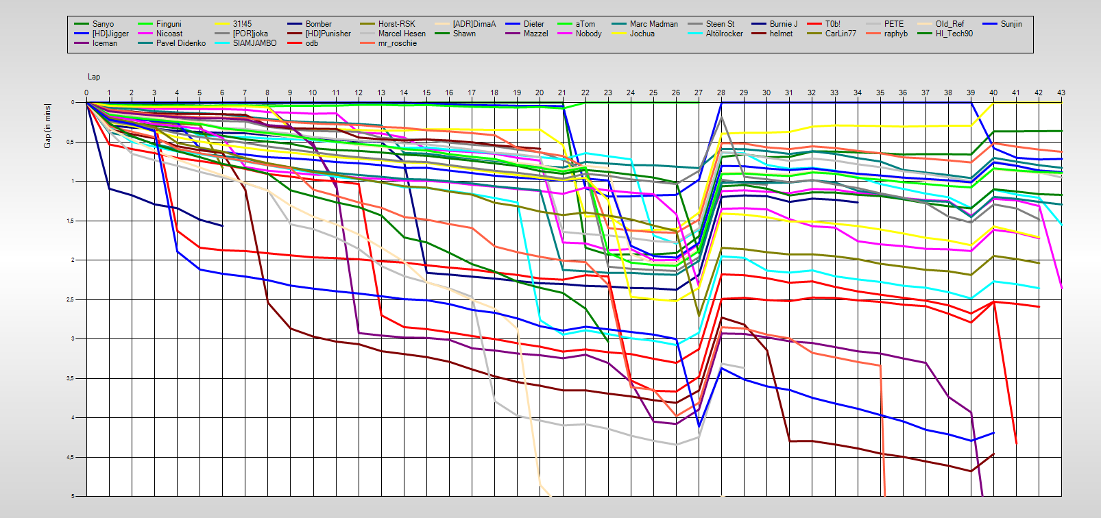1101x518 pixels.
Task: Click the SIAMJAMBO cyan legend swatch
Action: point(222,43)
